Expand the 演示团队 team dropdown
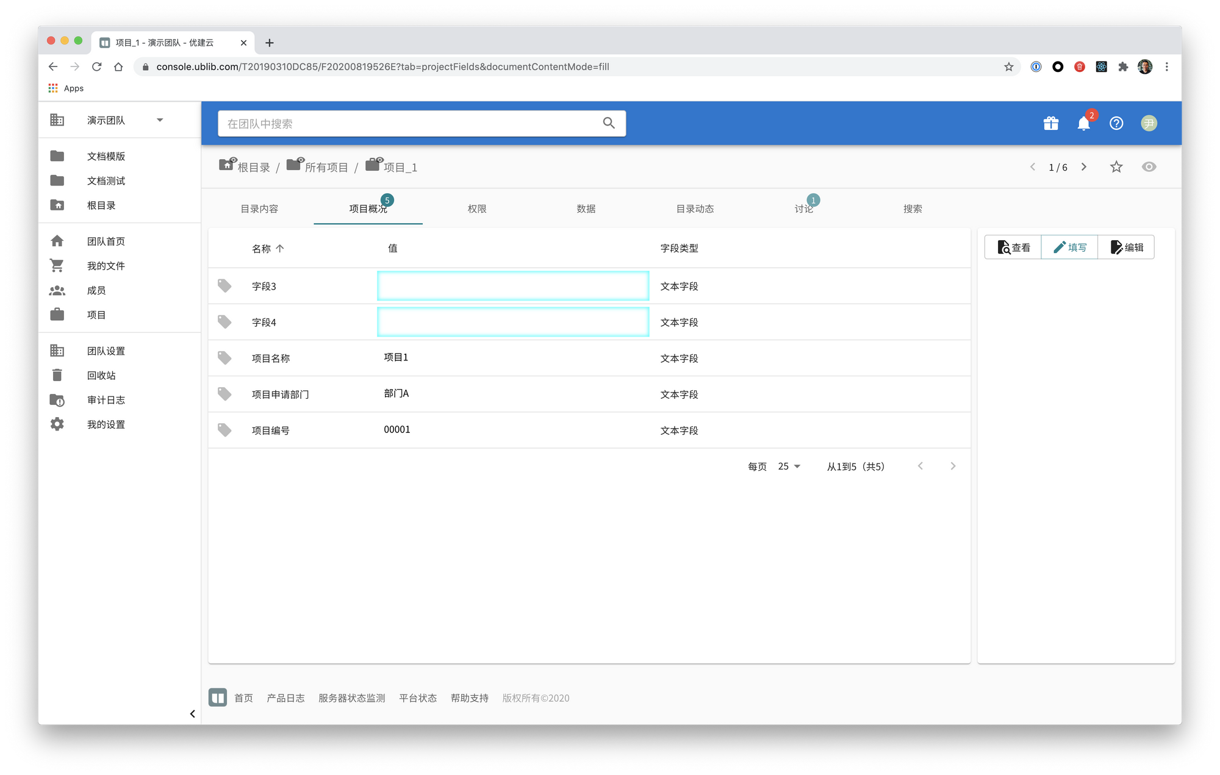The width and height of the screenshot is (1220, 775). click(160, 120)
